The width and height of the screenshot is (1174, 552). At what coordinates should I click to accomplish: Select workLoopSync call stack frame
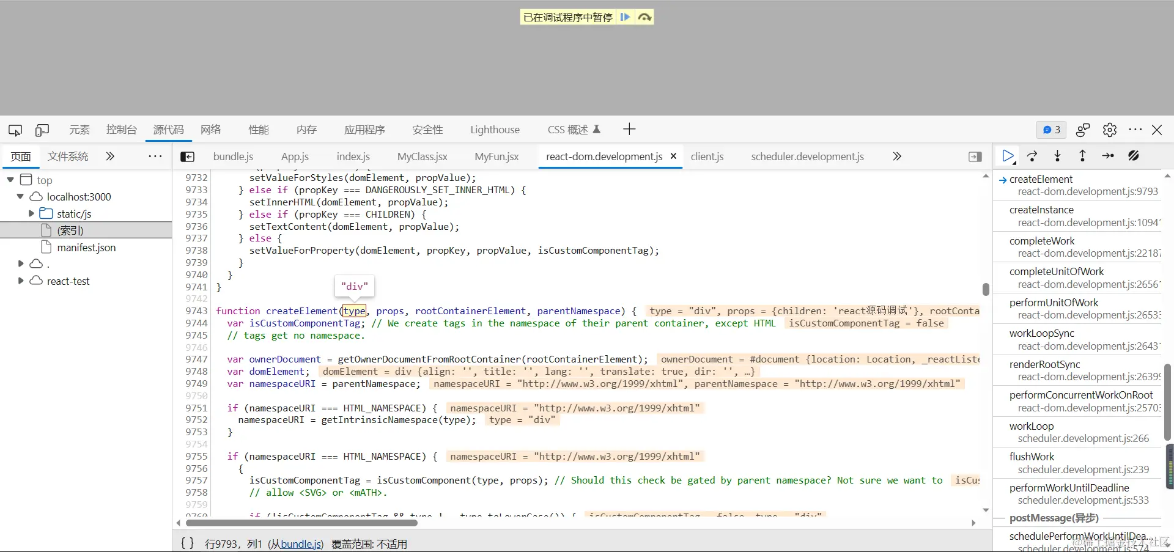[x=1077, y=339]
